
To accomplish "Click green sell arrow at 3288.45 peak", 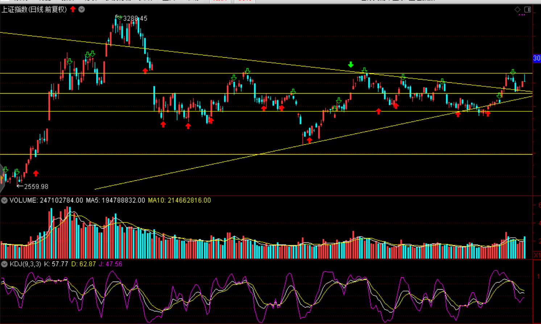I will coord(119,17).
